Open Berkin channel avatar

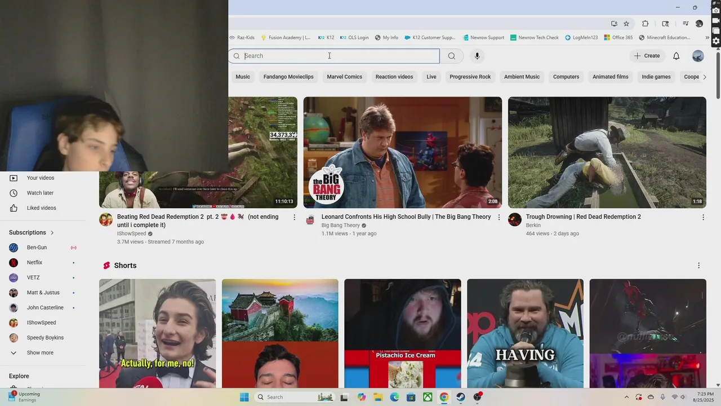click(x=515, y=220)
